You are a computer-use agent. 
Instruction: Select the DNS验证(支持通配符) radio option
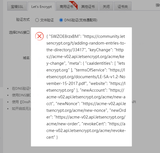tap(61, 20)
